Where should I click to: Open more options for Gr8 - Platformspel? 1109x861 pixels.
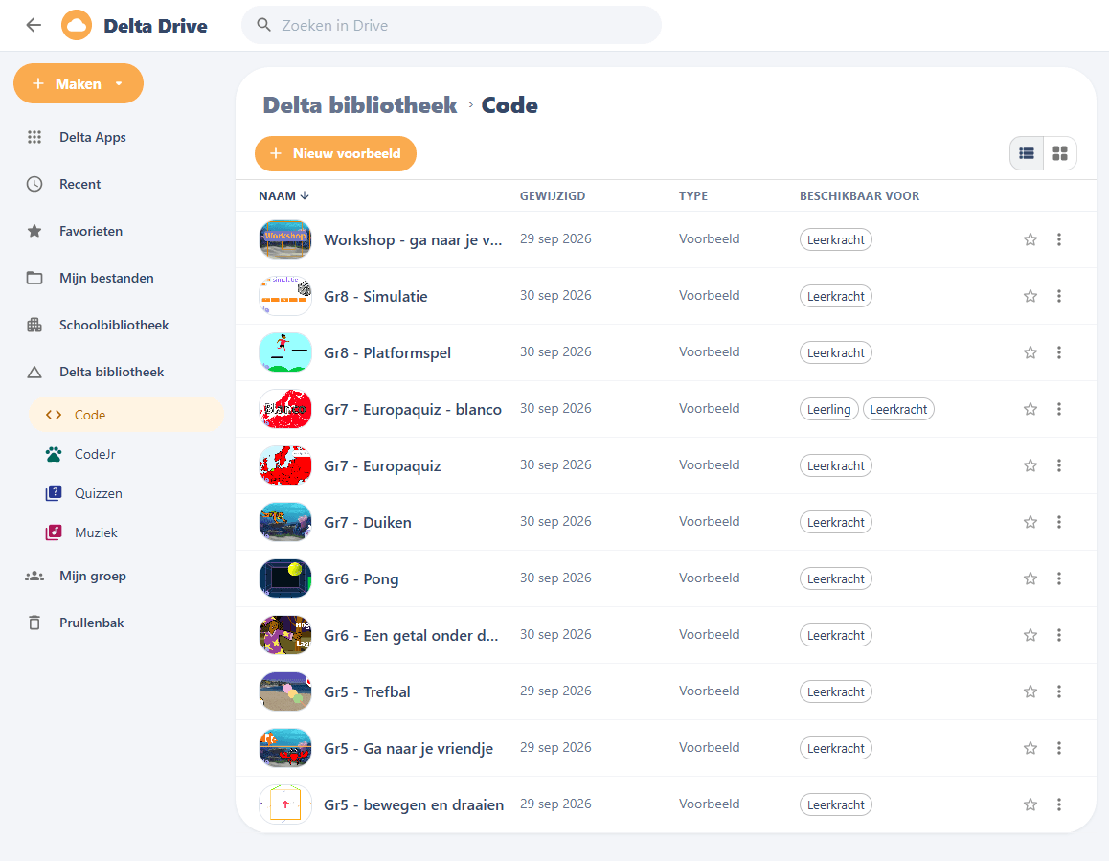point(1059,352)
